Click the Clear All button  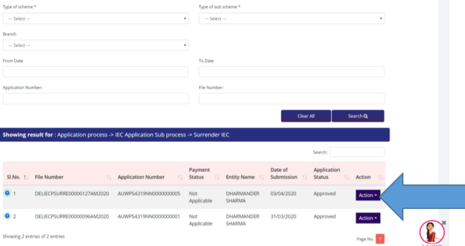pyautogui.click(x=306, y=116)
